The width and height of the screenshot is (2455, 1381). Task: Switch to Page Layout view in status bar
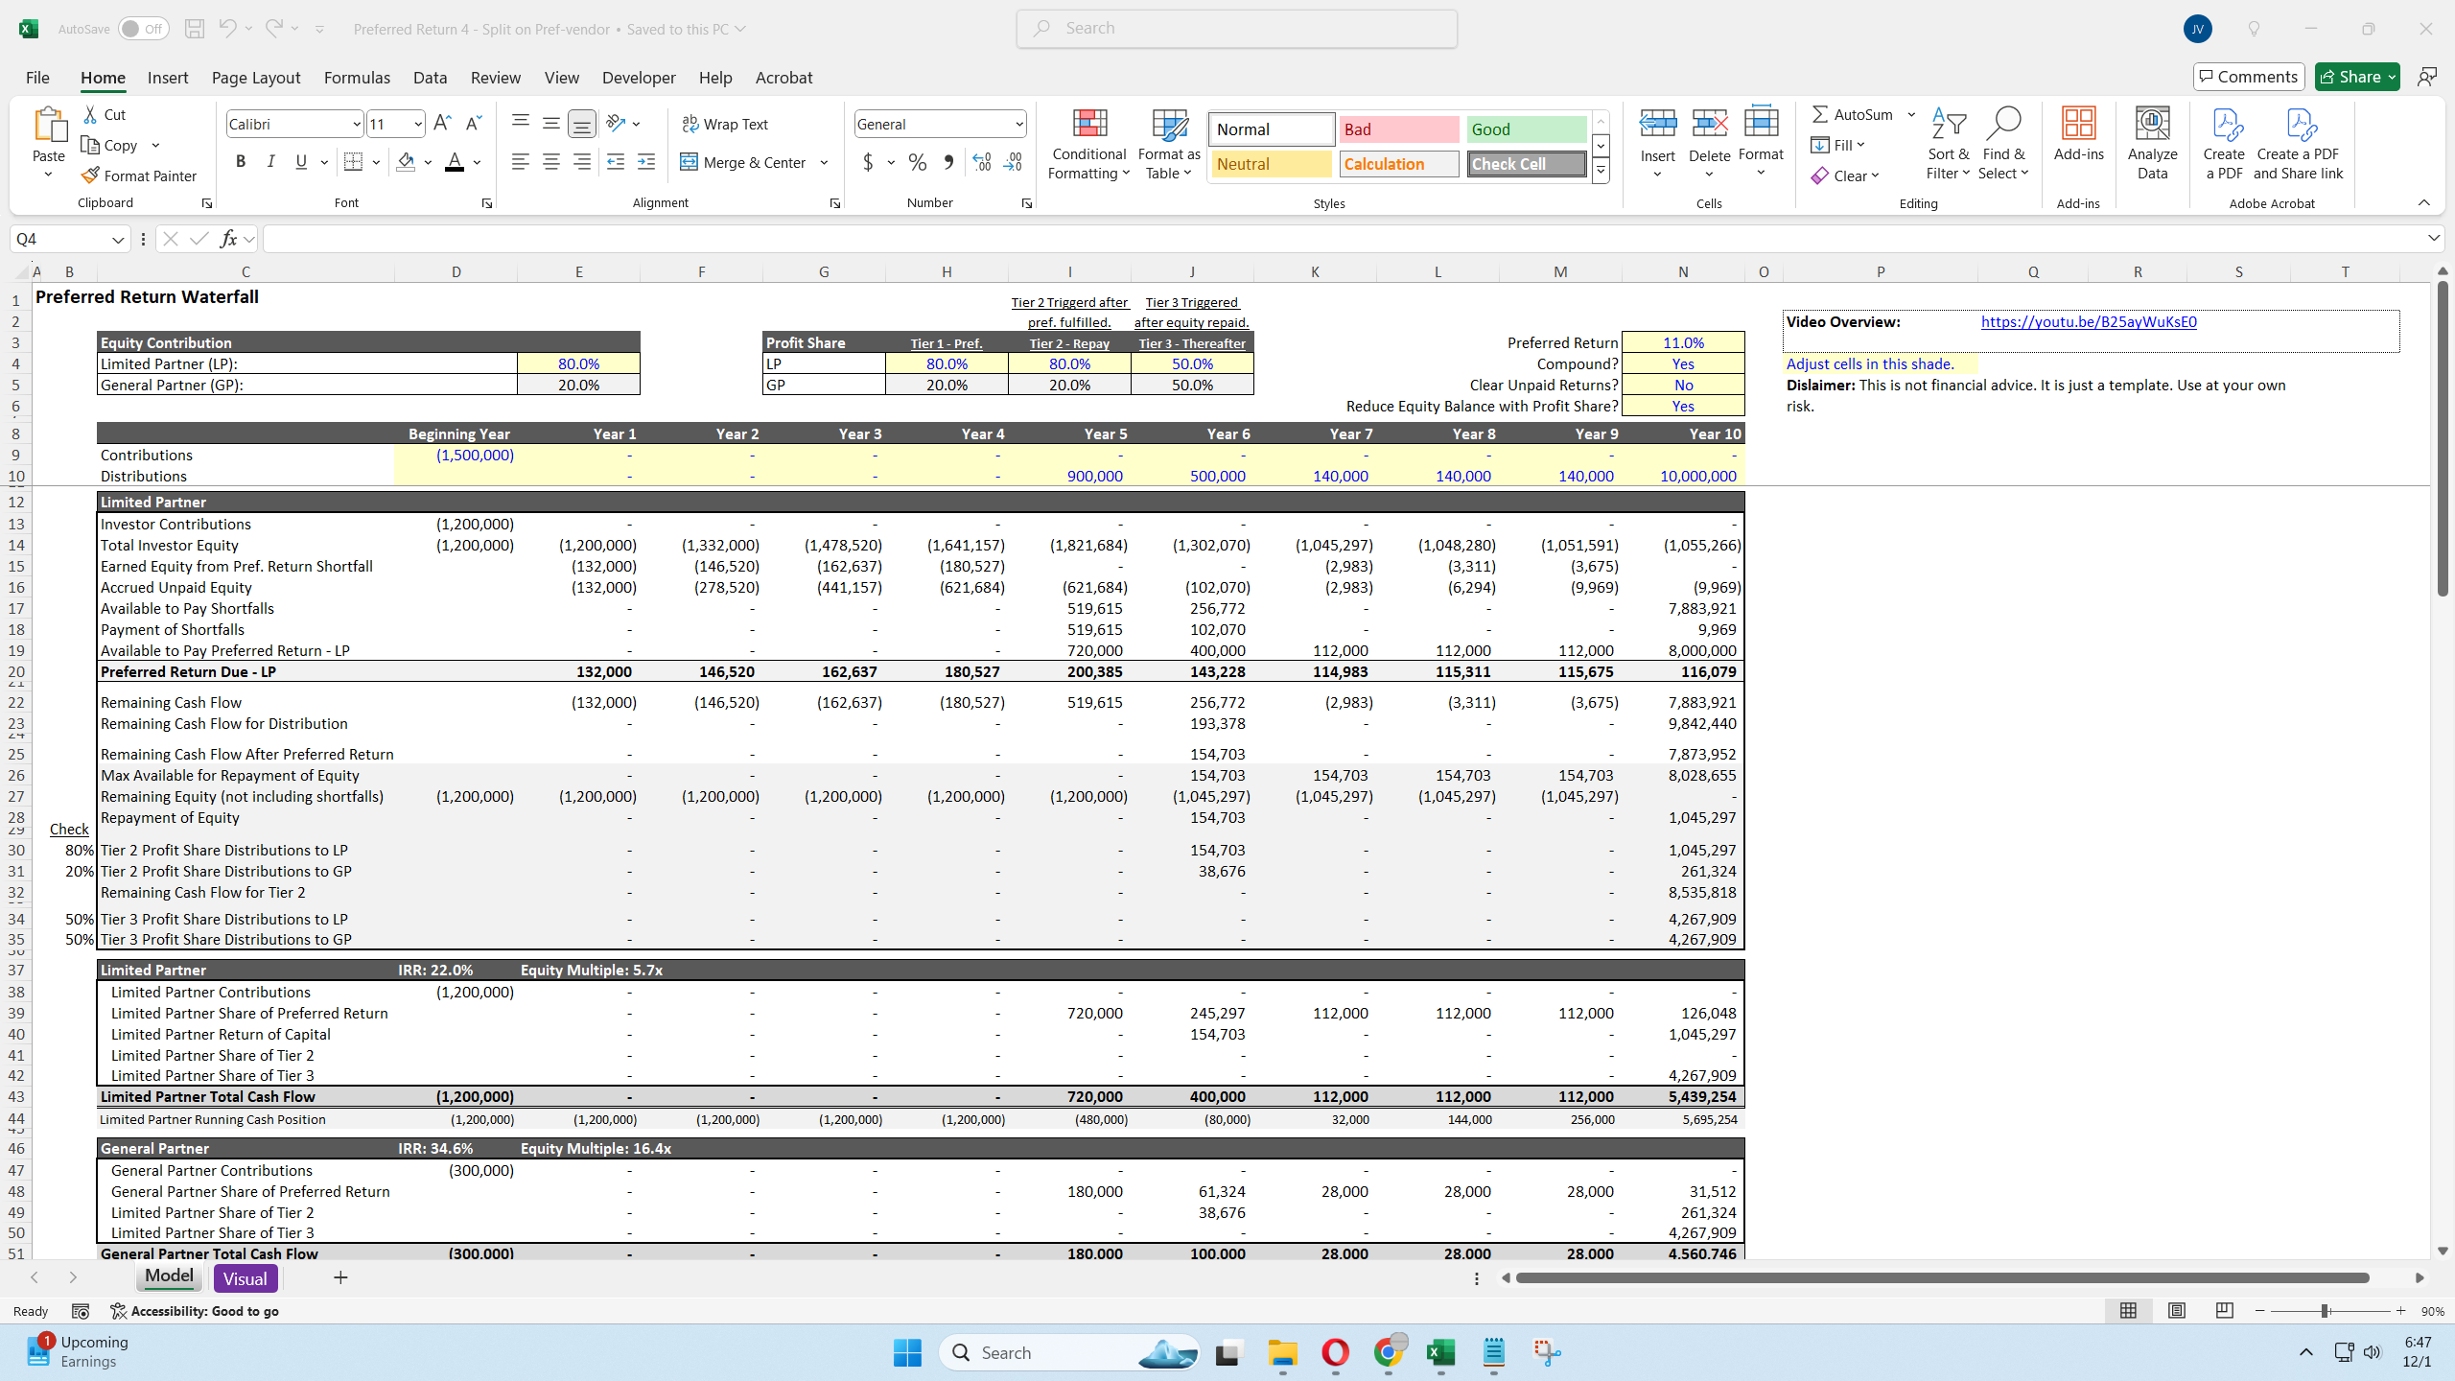pos(2177,1310)
